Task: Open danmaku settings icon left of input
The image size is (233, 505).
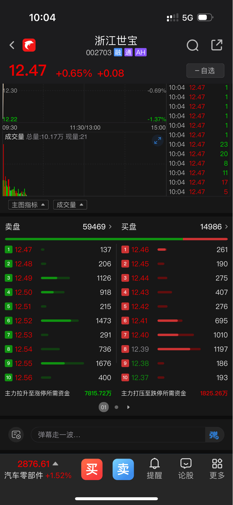Action: tap(16, 435)
